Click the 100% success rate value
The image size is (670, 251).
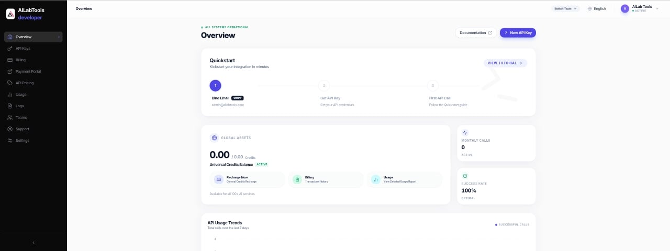click(468, 190)
